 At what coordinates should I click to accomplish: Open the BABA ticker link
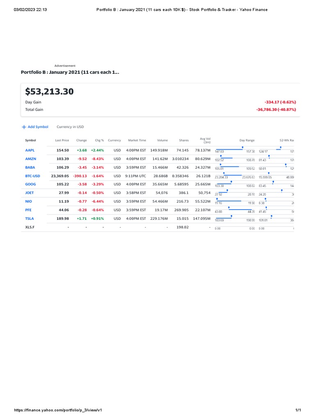30,167
